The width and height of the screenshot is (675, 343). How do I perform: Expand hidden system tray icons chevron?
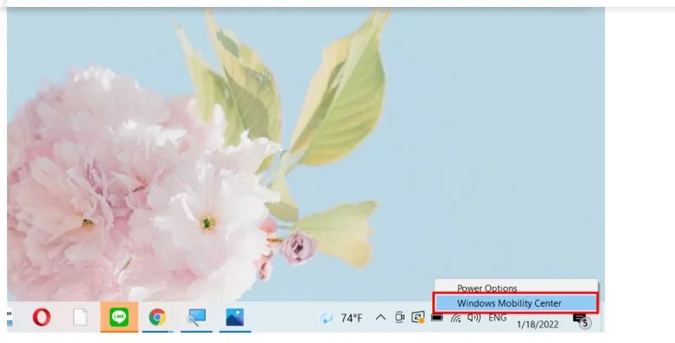click(x=380, y=318)
